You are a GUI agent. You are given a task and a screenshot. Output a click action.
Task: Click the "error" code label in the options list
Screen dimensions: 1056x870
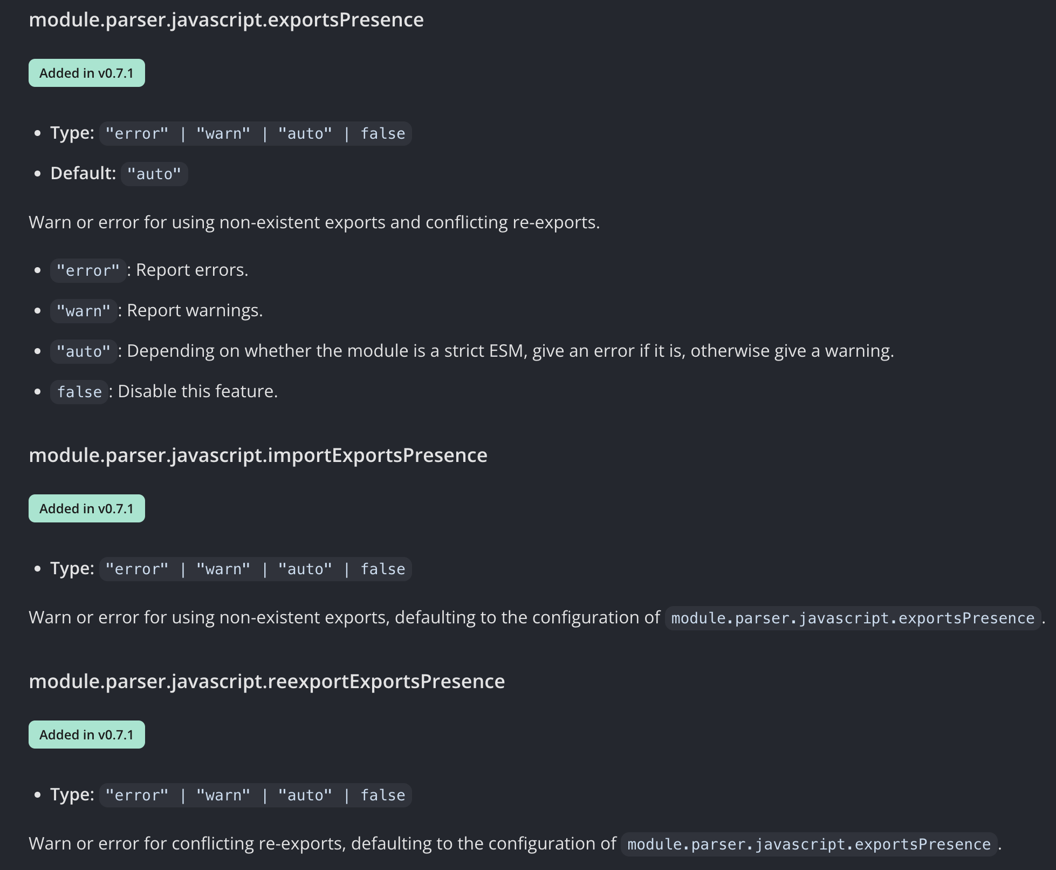pyautogui.click(x=88, y=270)
